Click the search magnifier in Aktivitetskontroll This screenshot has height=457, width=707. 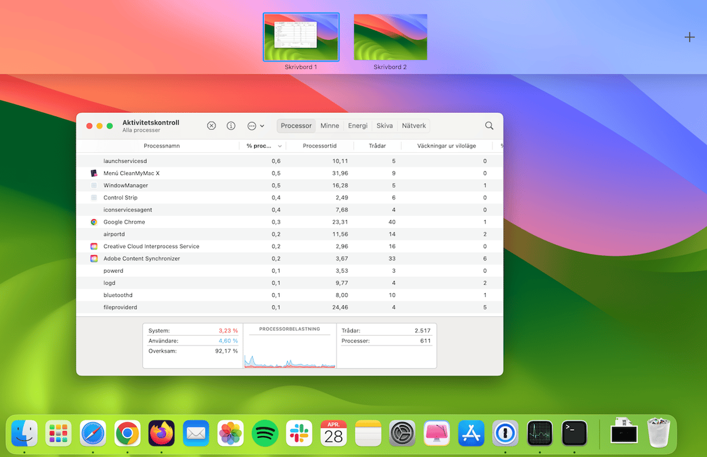pyautogui.click(x=489, y=126)
